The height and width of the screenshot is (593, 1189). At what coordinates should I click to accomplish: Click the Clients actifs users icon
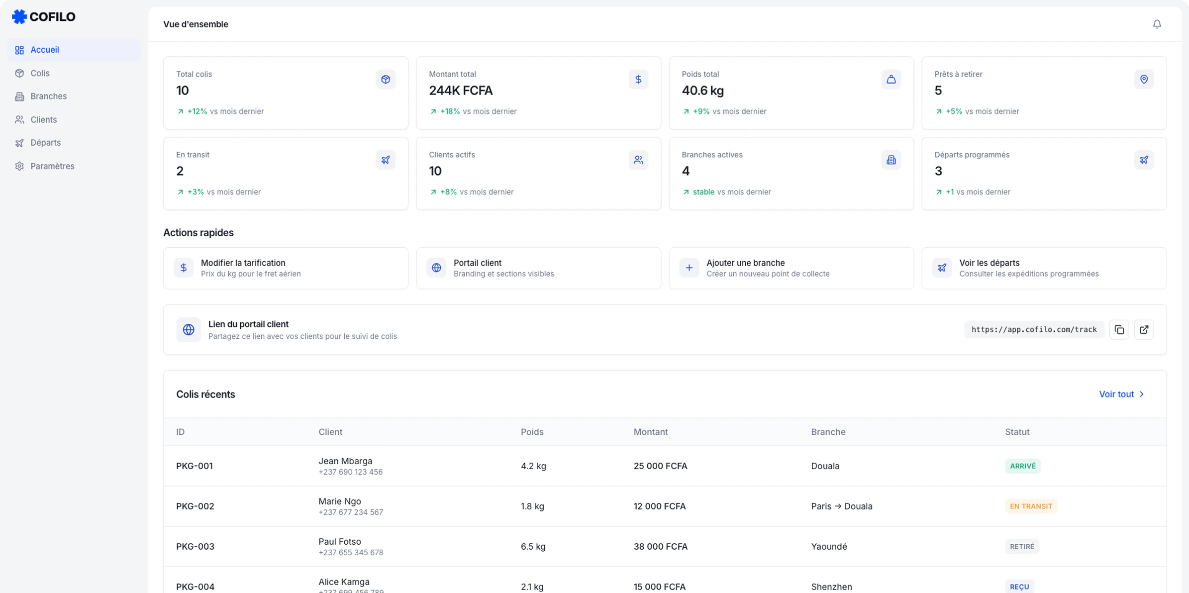(638, 160)
